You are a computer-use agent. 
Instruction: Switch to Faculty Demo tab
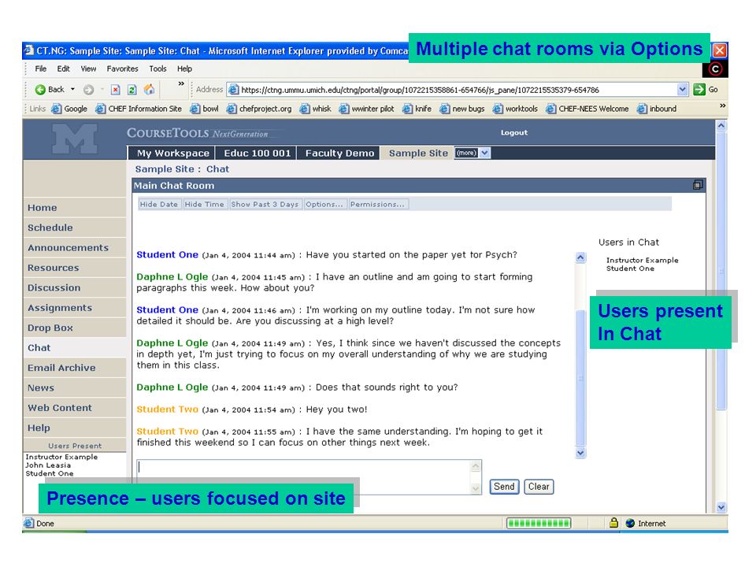pos(339,154)
